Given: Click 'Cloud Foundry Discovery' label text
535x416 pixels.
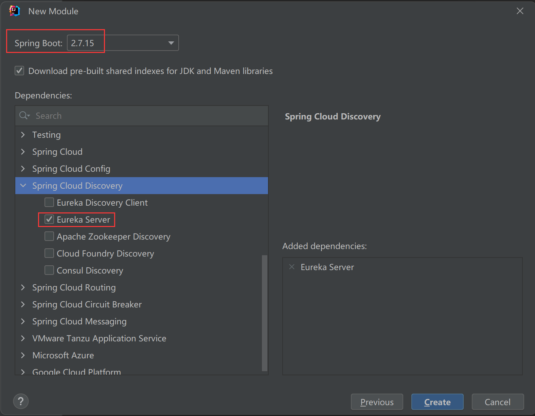Looking at the screenshot, I should tap(105, 253).
